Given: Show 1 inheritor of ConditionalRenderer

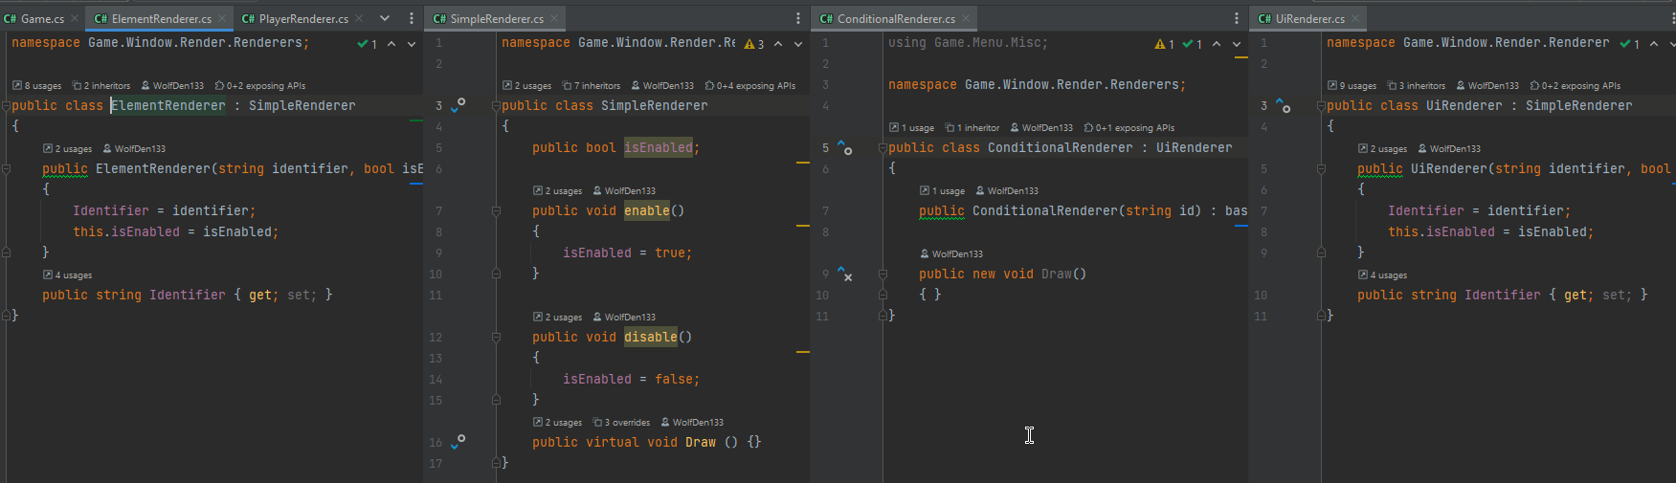Looking at the screenshot, I should click(972, 127).
